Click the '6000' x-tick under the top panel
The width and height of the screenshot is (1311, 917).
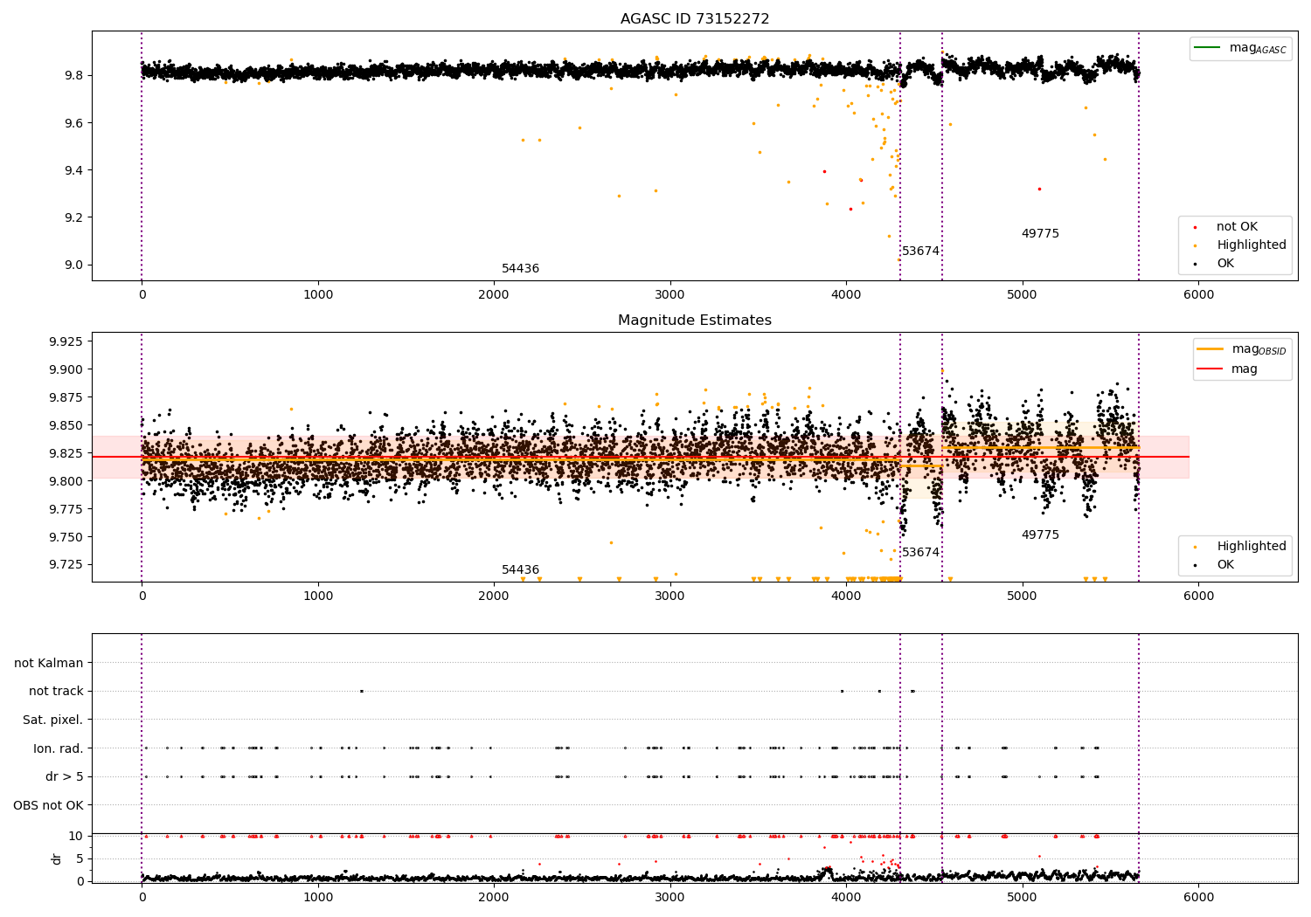pyautogui.click(x=1198, y=295)
